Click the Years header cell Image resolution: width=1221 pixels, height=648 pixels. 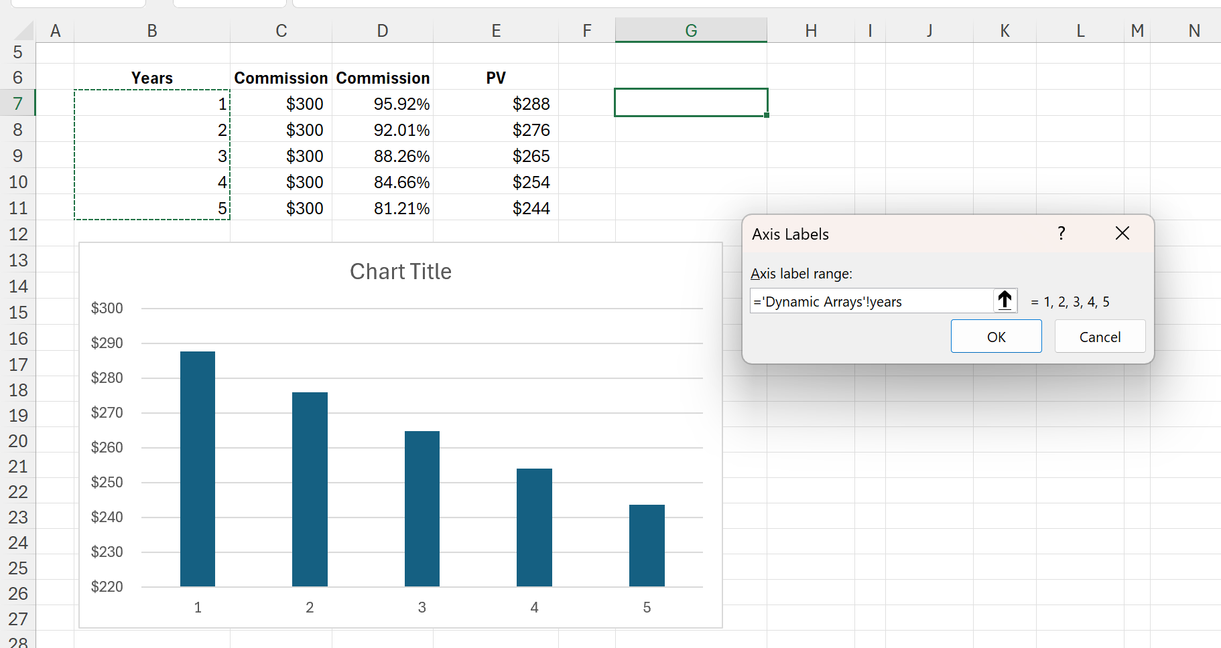click(152, 78)
